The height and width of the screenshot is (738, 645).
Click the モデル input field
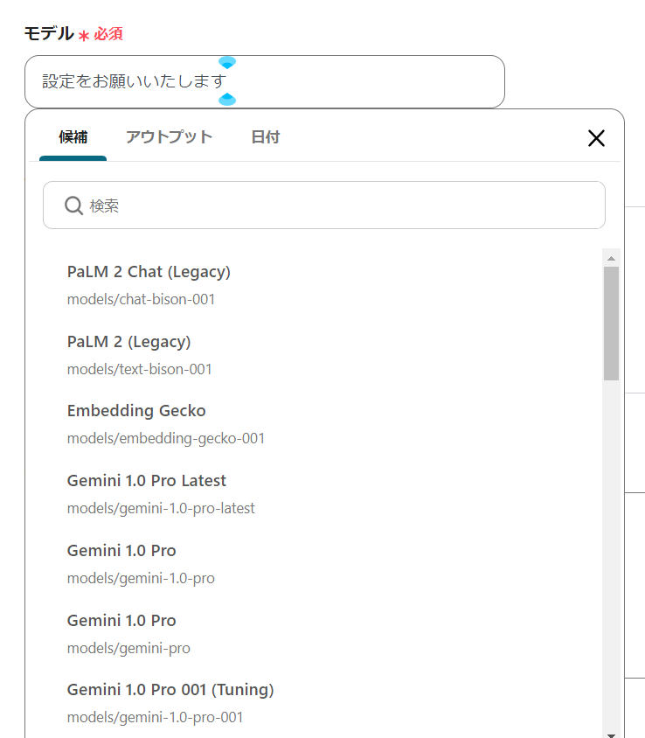(265, 82)
